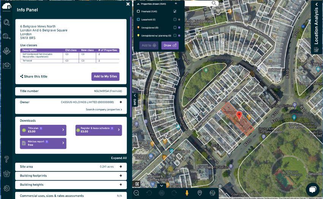Click the Leasehold row info badge
323x199 pixels.
(179, 19)
